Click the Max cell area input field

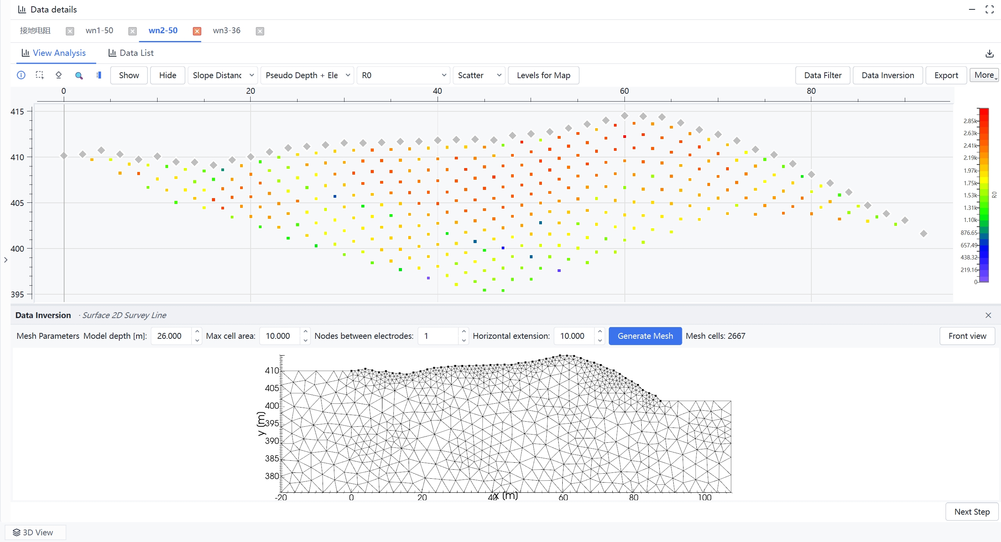coord(280,336)
